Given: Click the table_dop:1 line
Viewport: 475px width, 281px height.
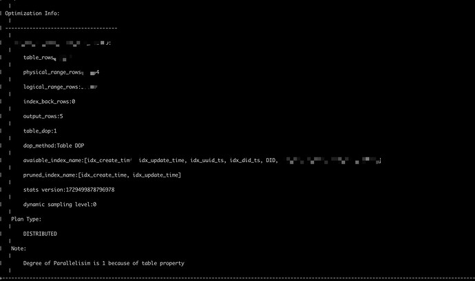Looking at the screenshot, I should point(40,131).
